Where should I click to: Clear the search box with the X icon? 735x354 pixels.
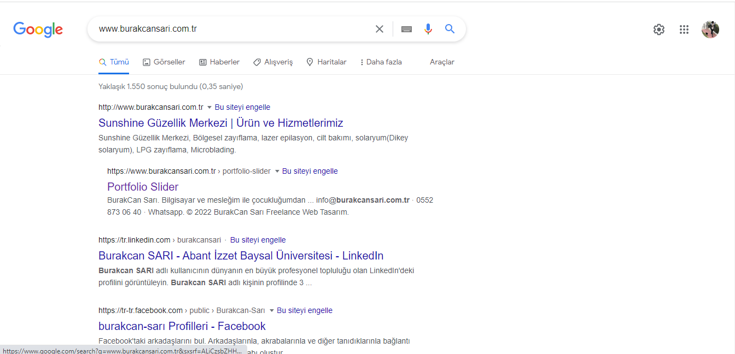pyautogui.click(x=380, y=29)
